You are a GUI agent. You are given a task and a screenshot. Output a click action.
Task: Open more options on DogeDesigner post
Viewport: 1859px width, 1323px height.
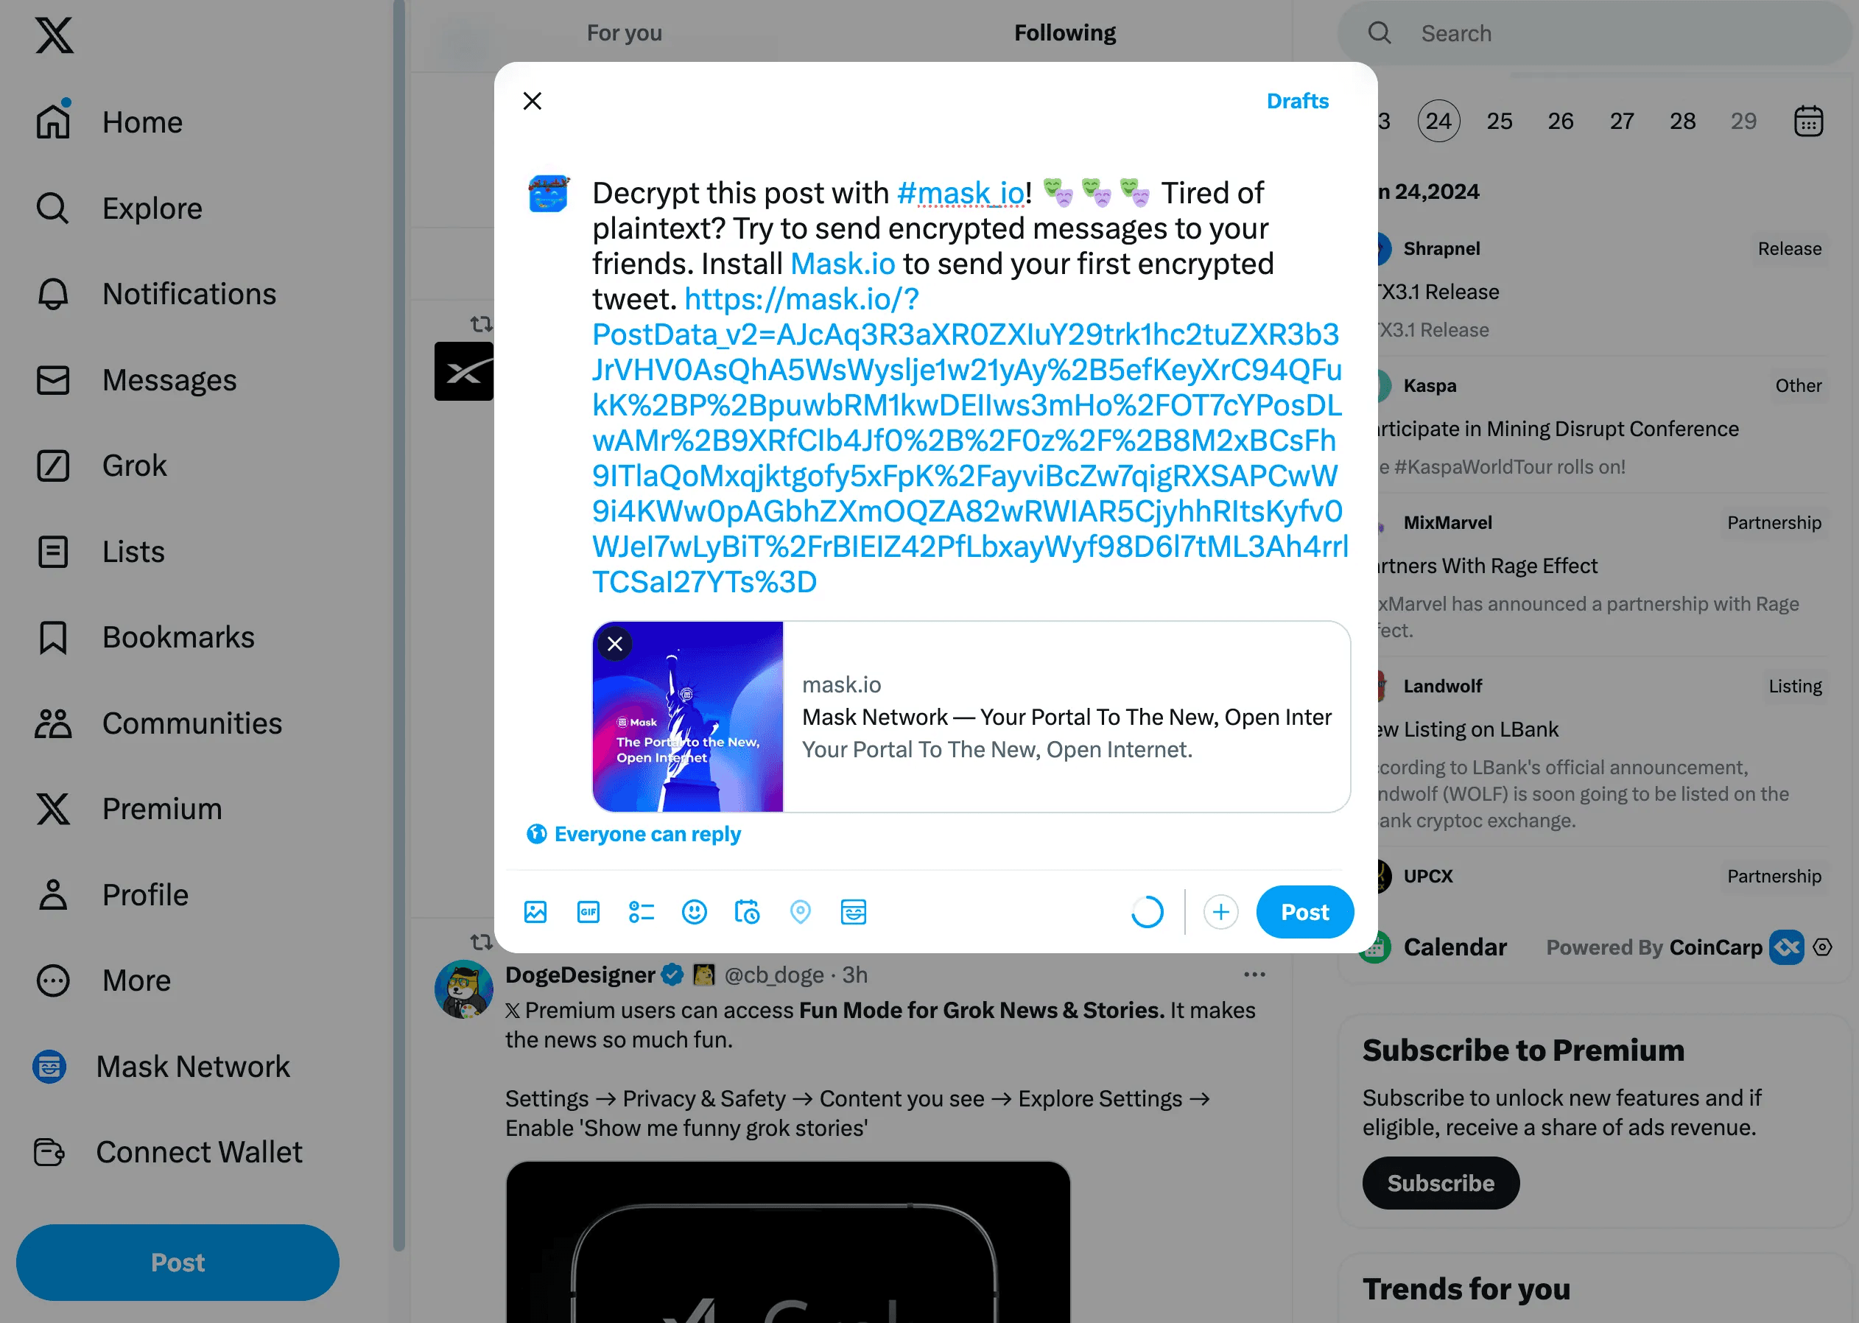[x=1254, y=975]
